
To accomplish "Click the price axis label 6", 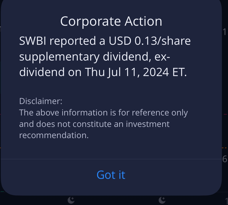I will 225,159.
